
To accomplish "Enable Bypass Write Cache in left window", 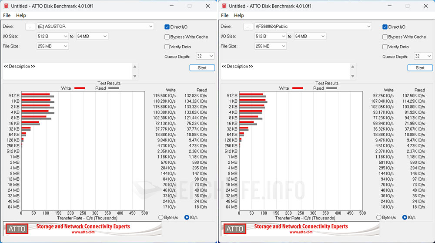I will pos(167,37).
